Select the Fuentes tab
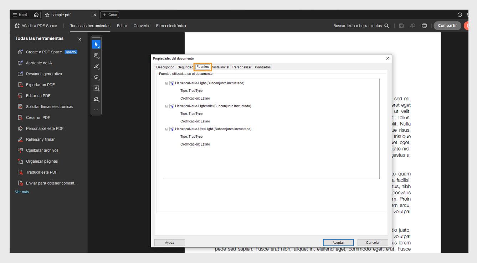Viewport: 477px width, 263px height. click(x=203, y=67)
